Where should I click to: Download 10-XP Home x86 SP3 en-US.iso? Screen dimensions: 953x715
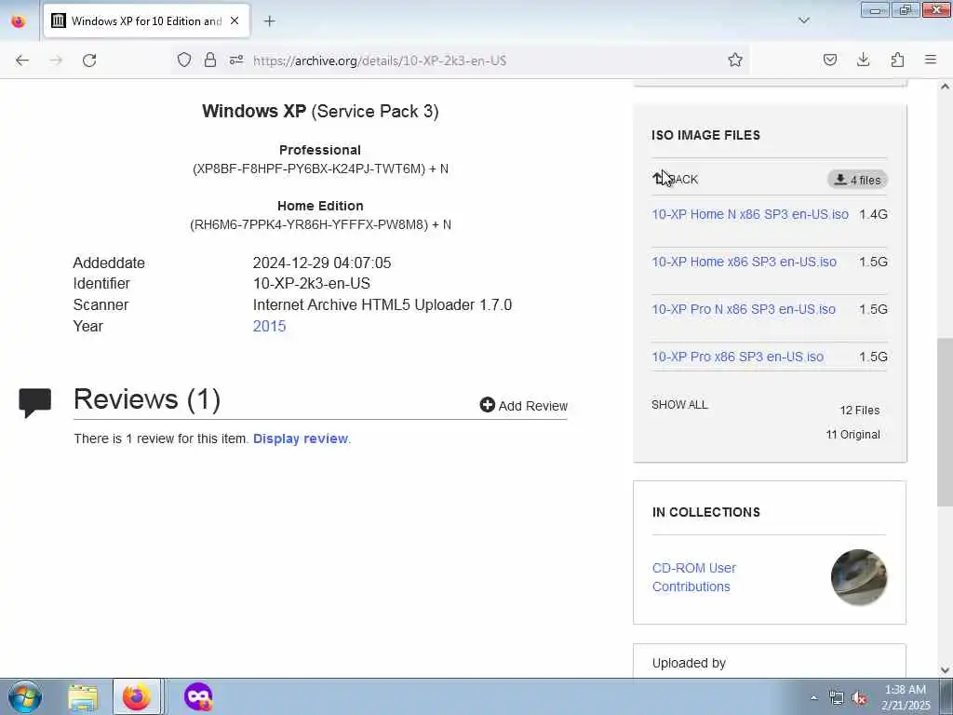point(744,262)
